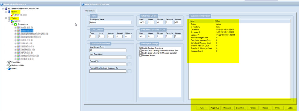
Task: Select the Queues tree label
Action: (14, 12)
